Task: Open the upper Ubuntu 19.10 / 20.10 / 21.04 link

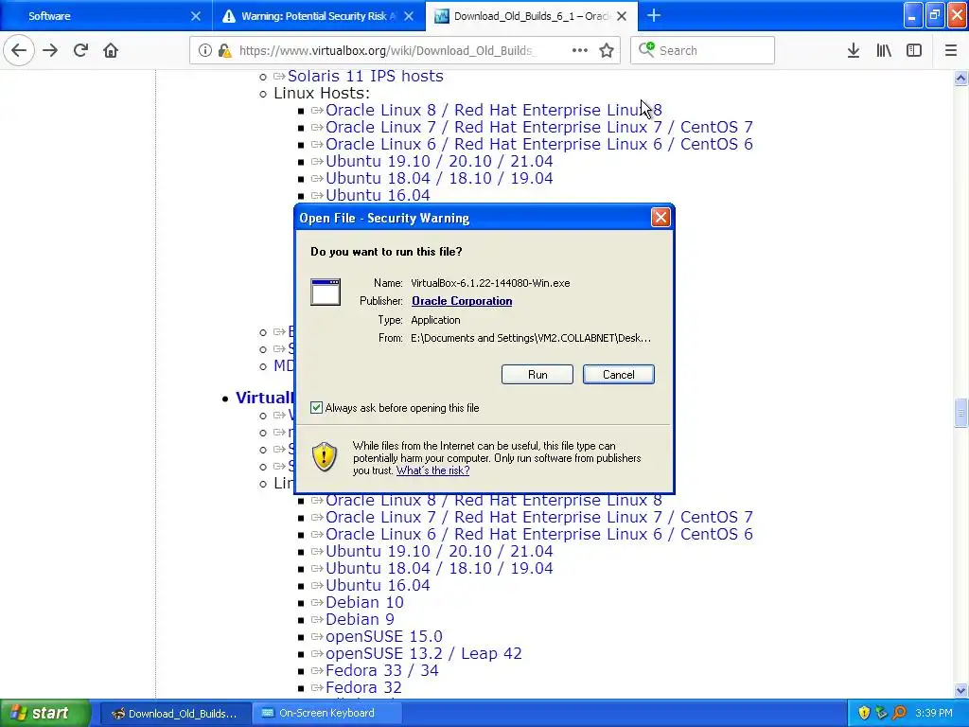Action: (439, 161)
